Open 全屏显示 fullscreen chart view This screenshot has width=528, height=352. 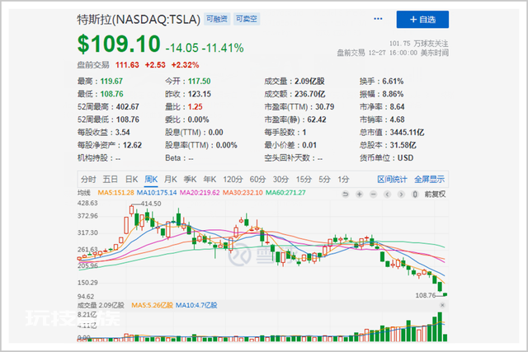pyautogui.click(x=429, y=180)
